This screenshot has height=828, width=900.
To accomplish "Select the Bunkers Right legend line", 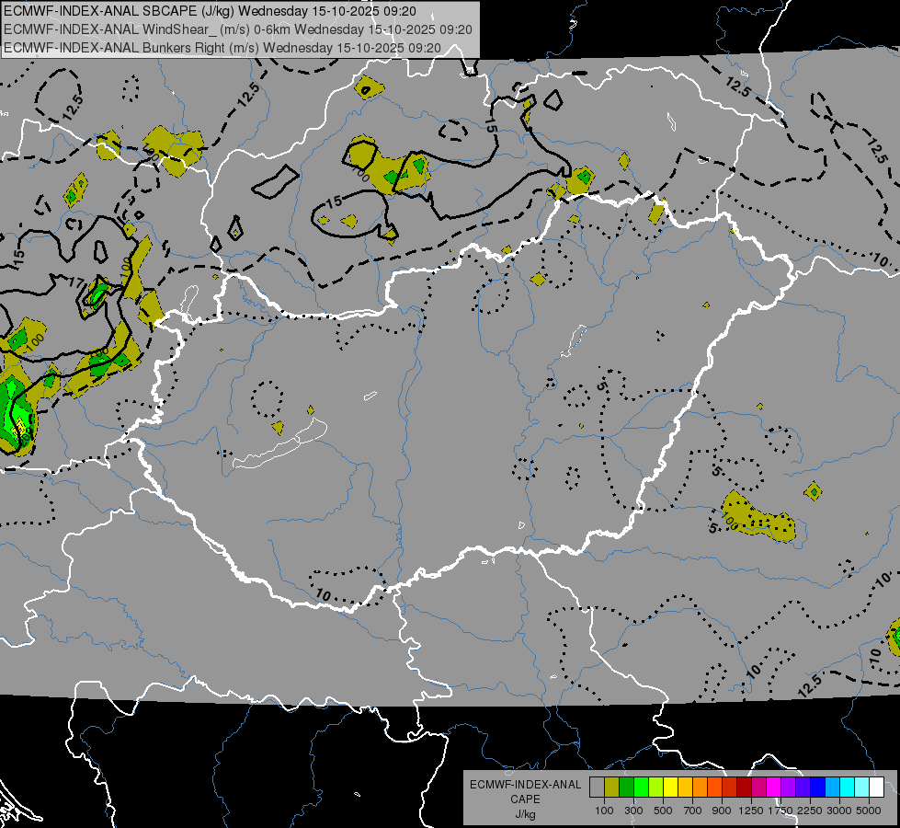I will pyautogui.click(x=222, y=48).
